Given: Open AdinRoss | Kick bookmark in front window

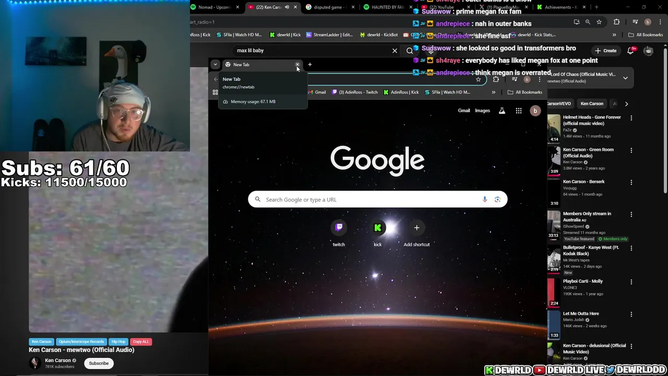Looking at the screenshot, I should pyautogui.click(x=401, y=92).
